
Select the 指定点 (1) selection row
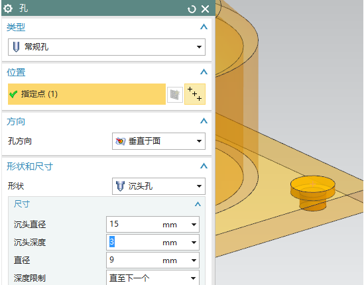pyautogui.click(x=87, y=94)
